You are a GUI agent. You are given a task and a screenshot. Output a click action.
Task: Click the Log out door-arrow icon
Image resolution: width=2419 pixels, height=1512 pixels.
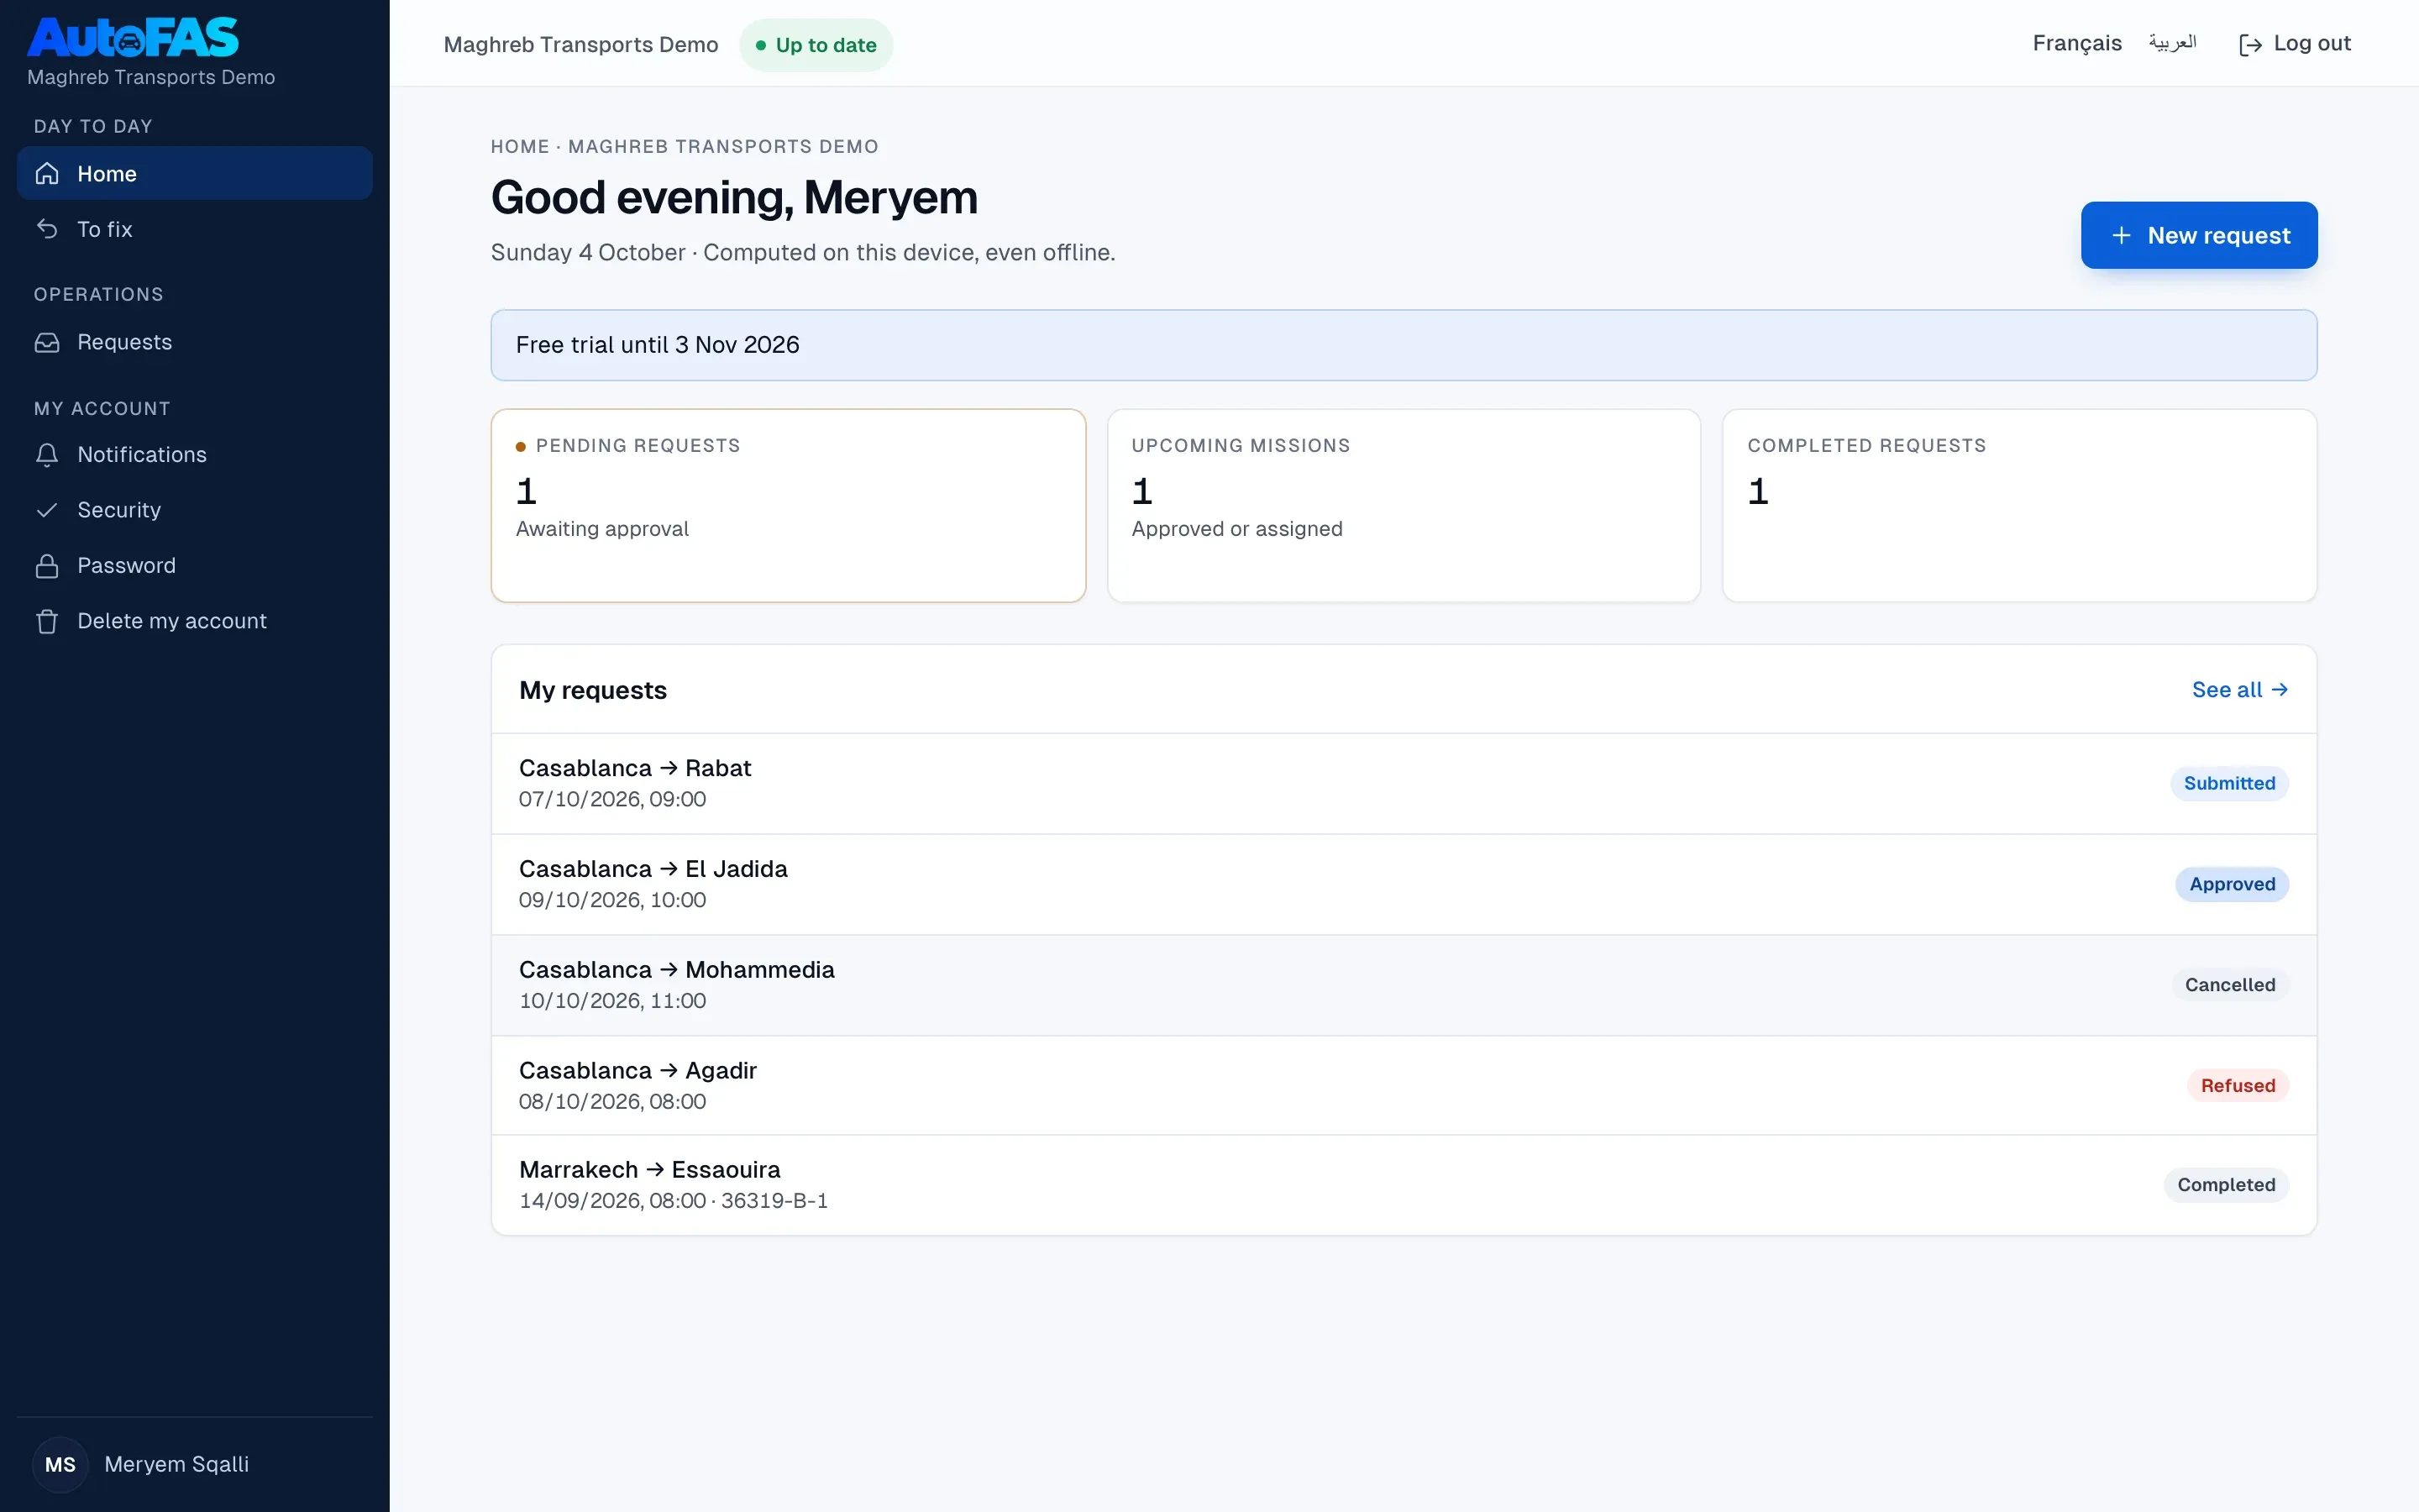[x=2250, y=45]
